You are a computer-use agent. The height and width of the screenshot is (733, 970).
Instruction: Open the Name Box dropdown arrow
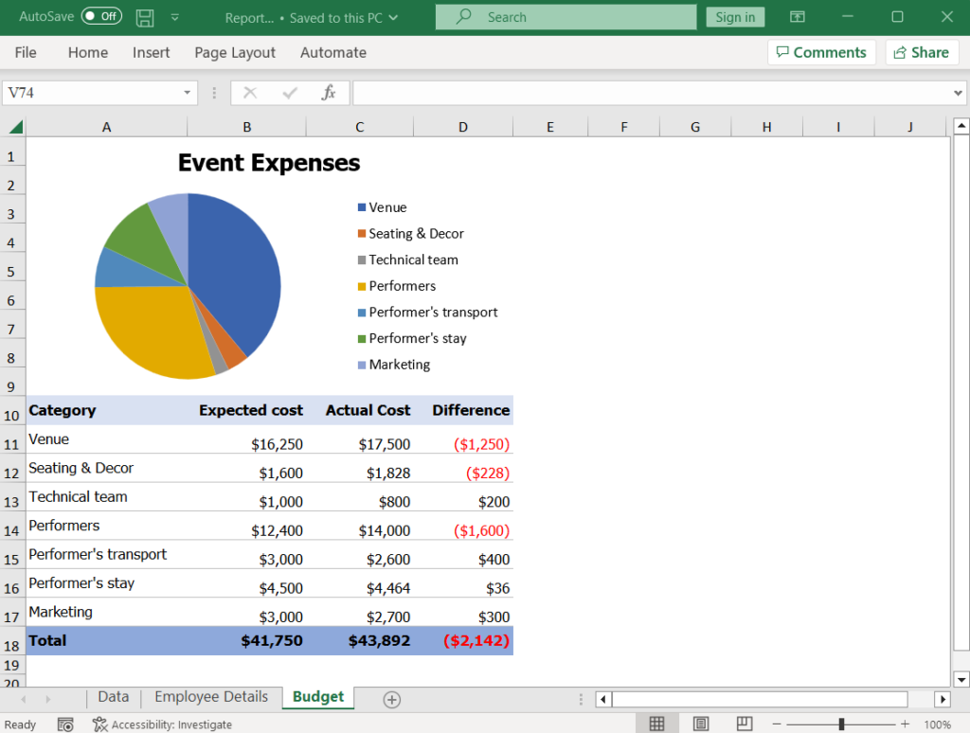click(x=186, y=92)
